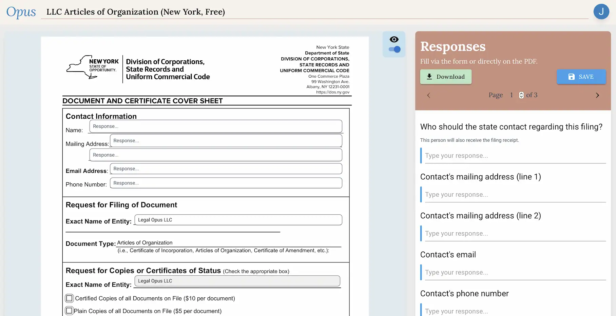This screenshot has height=316, width=616.
Task: Click the Download icon on the Download button
Action: (x=429, y=77)
